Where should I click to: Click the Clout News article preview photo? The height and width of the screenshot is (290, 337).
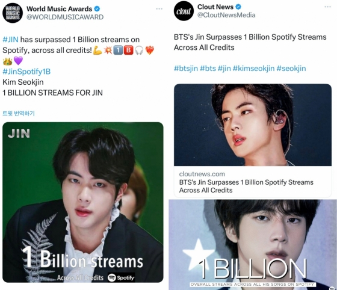pyautogui.click(x=253, y=125)
